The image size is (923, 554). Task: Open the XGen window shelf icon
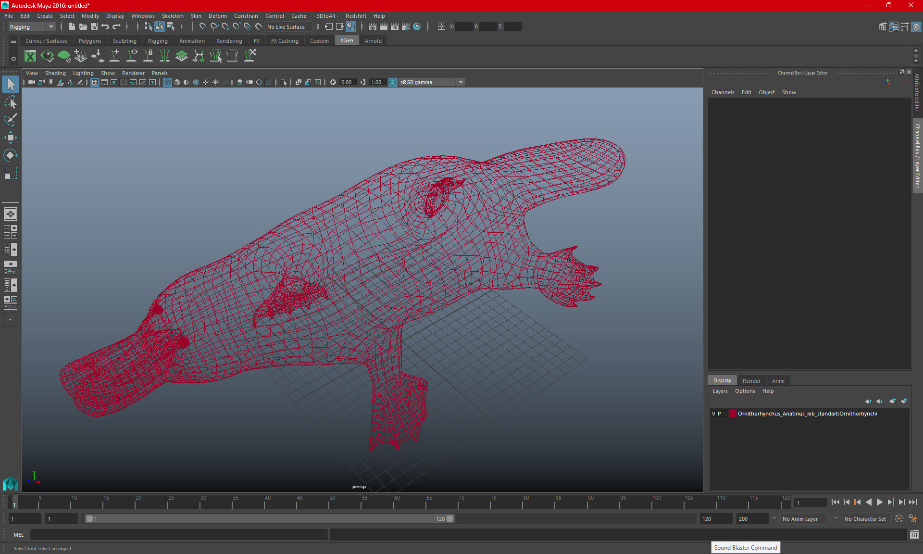[30, 56]
